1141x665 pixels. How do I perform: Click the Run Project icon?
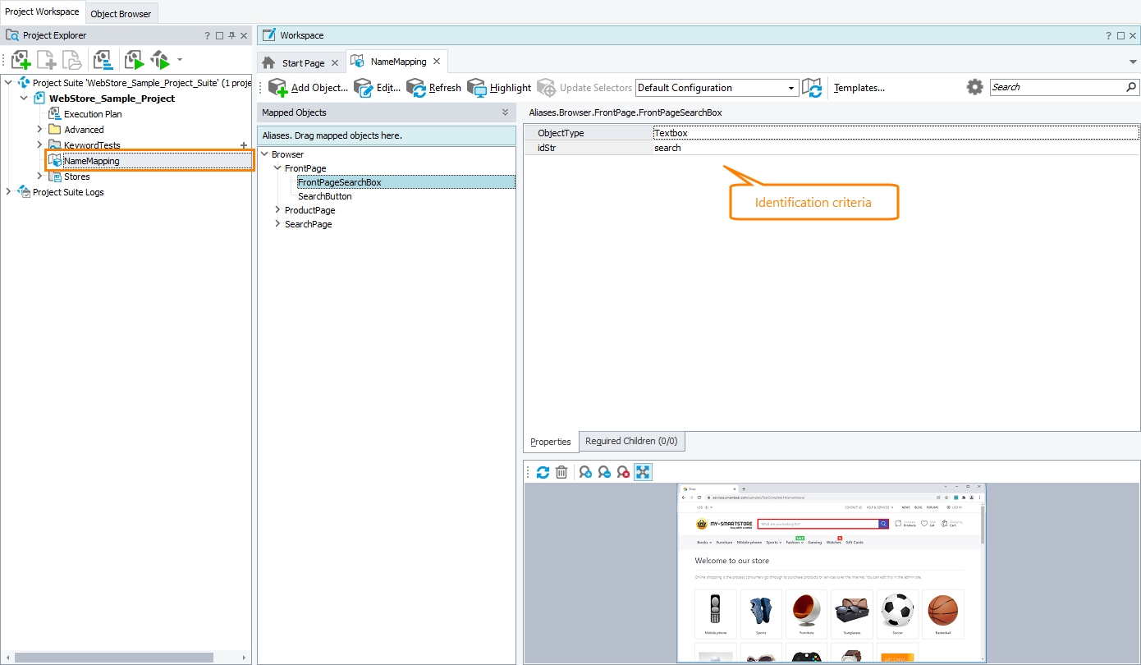tap(134, 60)
